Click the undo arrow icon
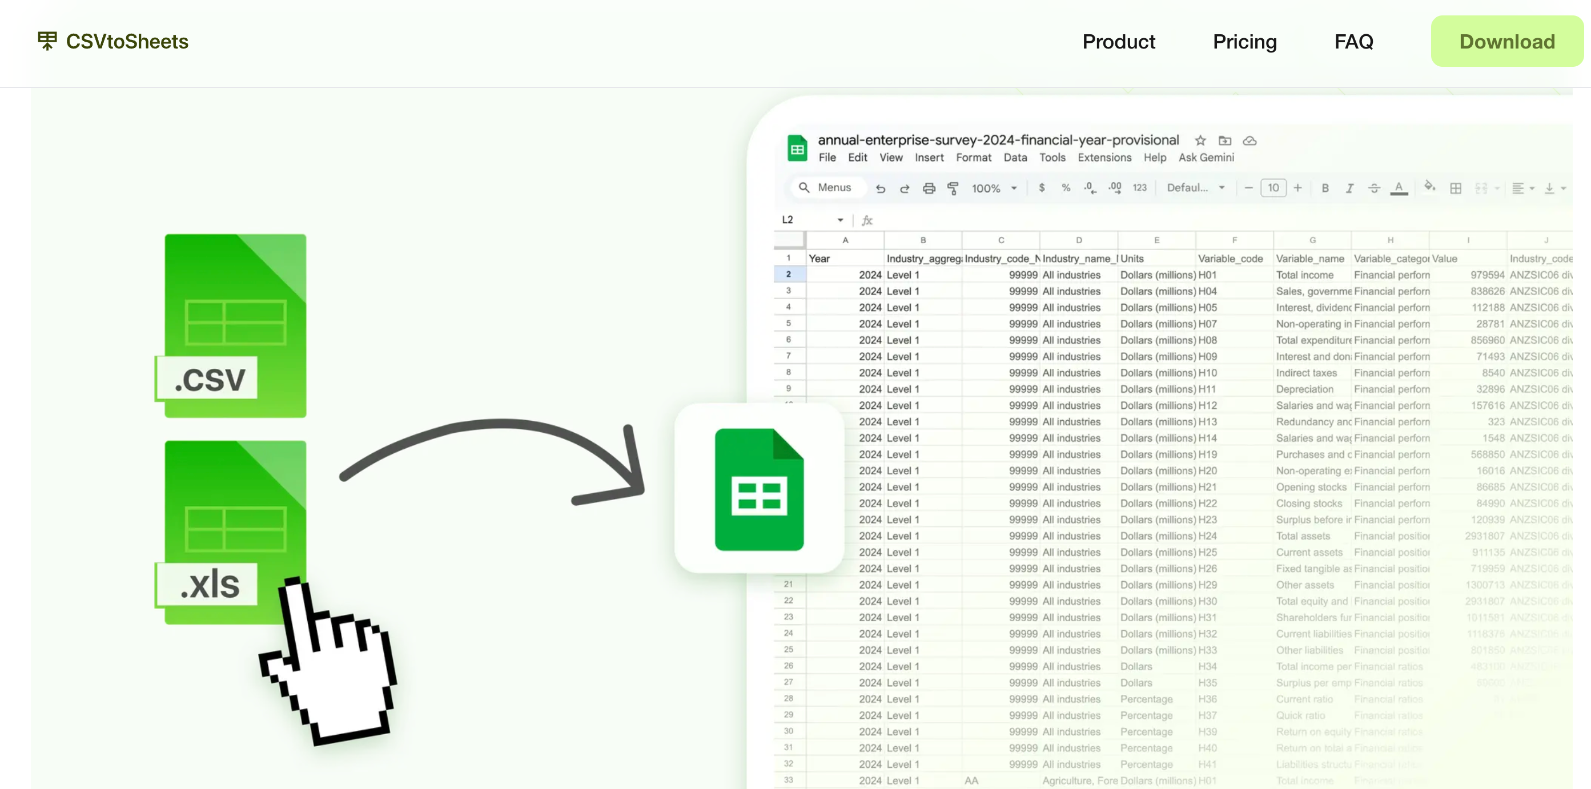The image size is (1591, 789). [x=880, y=188]
